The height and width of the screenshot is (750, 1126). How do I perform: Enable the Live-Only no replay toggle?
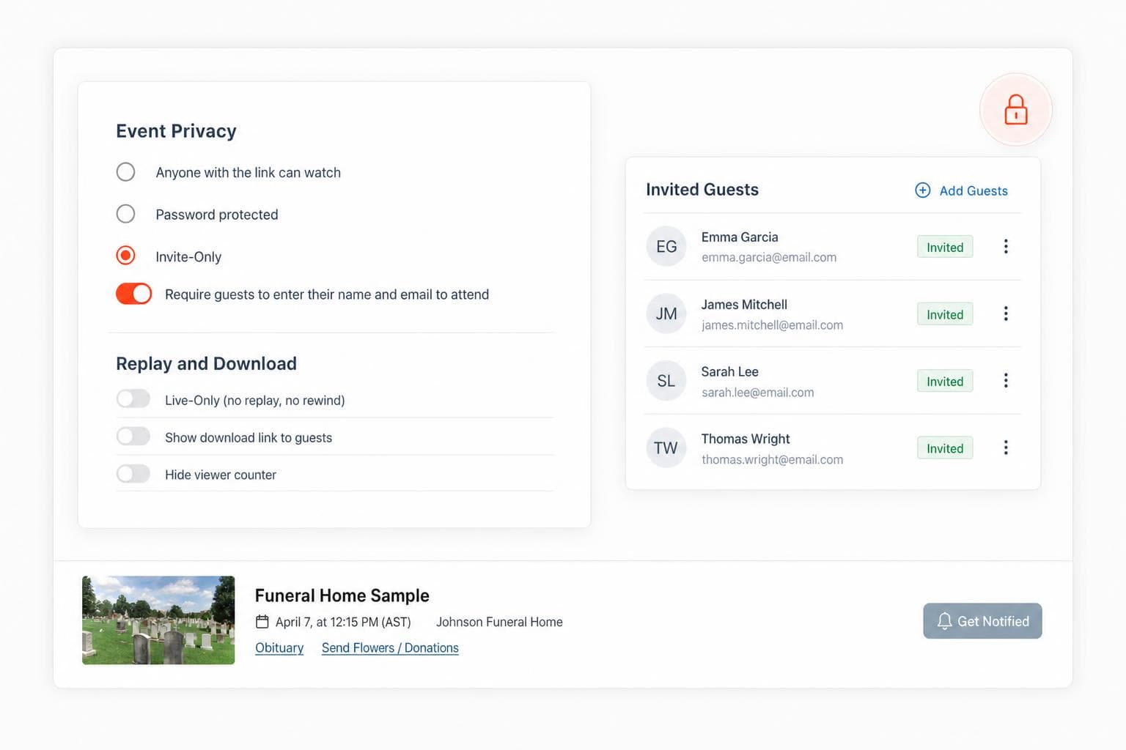coord(133,399)
